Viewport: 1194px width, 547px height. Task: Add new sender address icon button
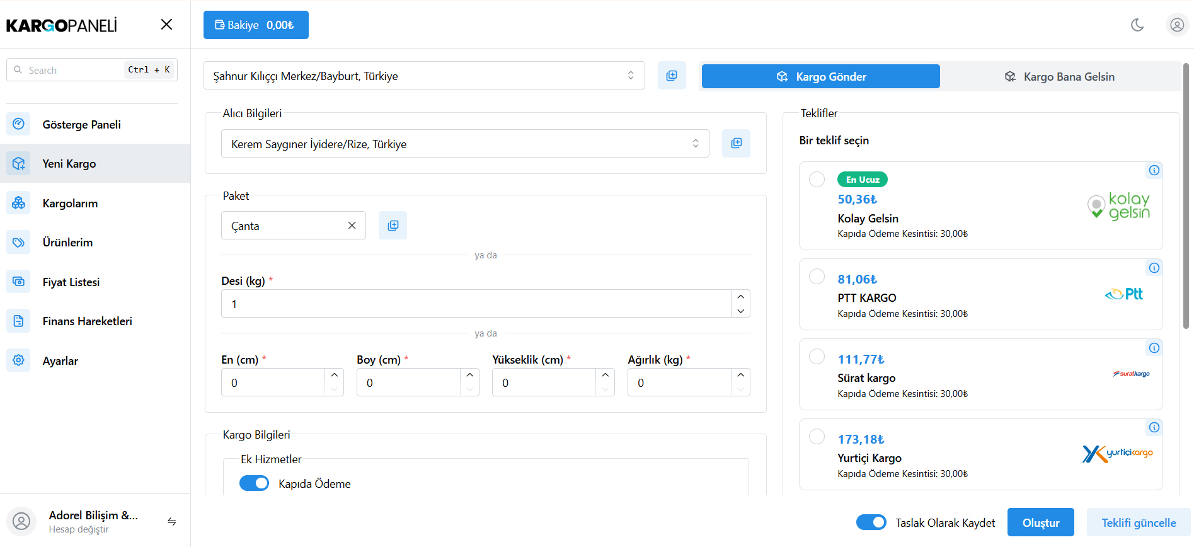672,76
